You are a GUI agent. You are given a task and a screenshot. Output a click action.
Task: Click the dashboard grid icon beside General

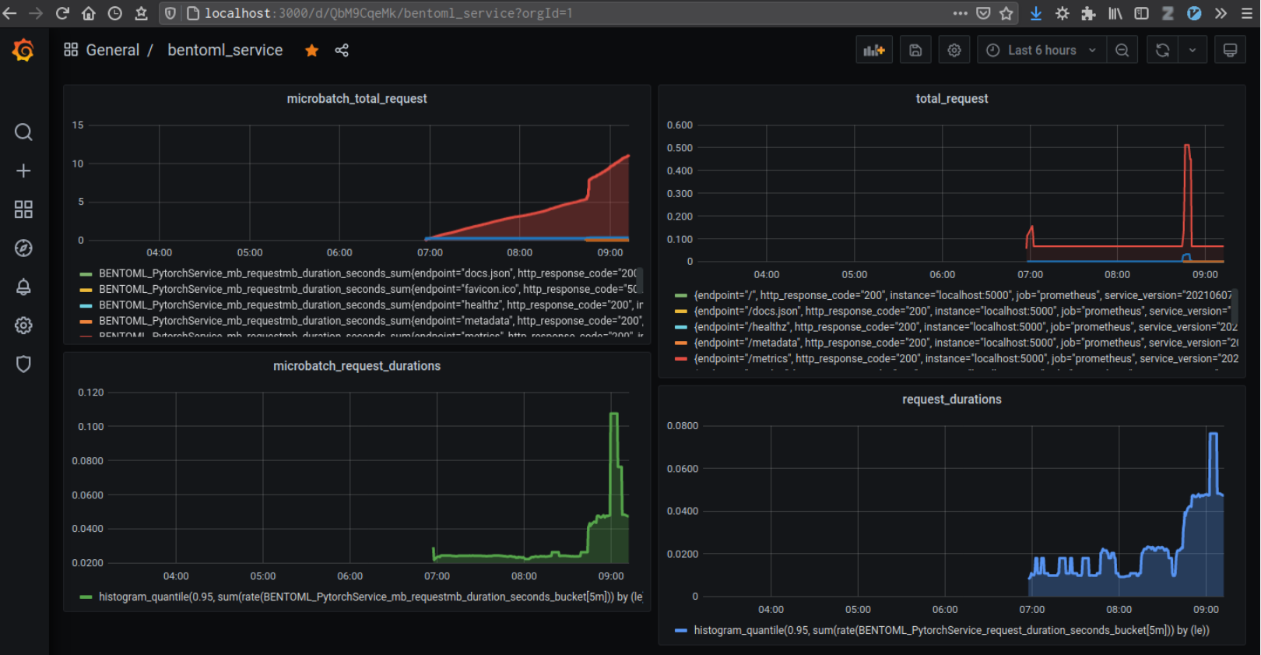pyautogui.click(x=71, y=50)
